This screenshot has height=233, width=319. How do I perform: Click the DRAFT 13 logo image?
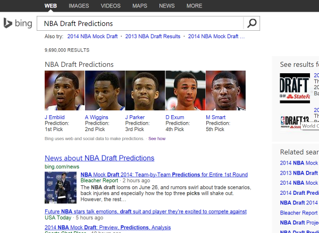coord(295,122)
